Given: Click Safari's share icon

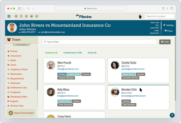Looking at the screenshot, I should tap(163, 8).
